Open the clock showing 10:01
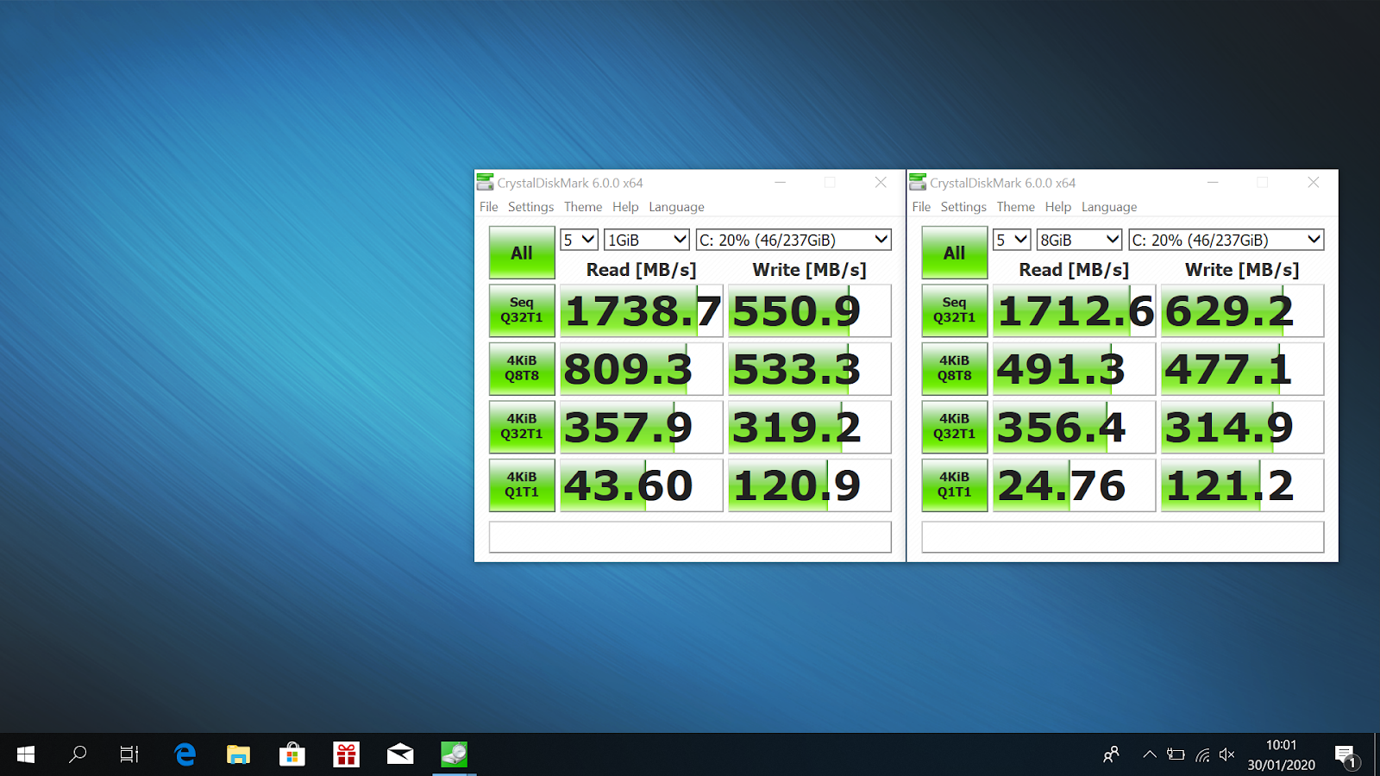Viewport: 1380px width, 776px height. (x=1281, y=745)
